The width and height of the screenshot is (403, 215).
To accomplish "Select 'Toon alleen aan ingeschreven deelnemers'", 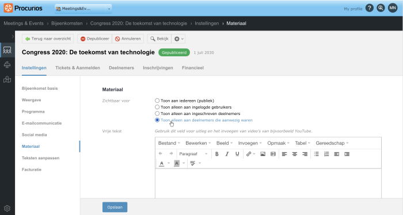I will point(157,113).
